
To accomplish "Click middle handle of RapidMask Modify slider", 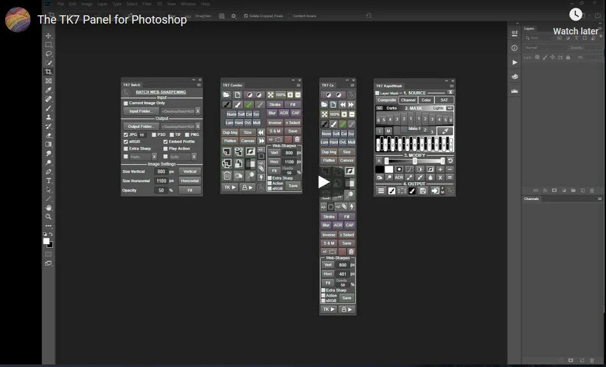I will [415, 161].
